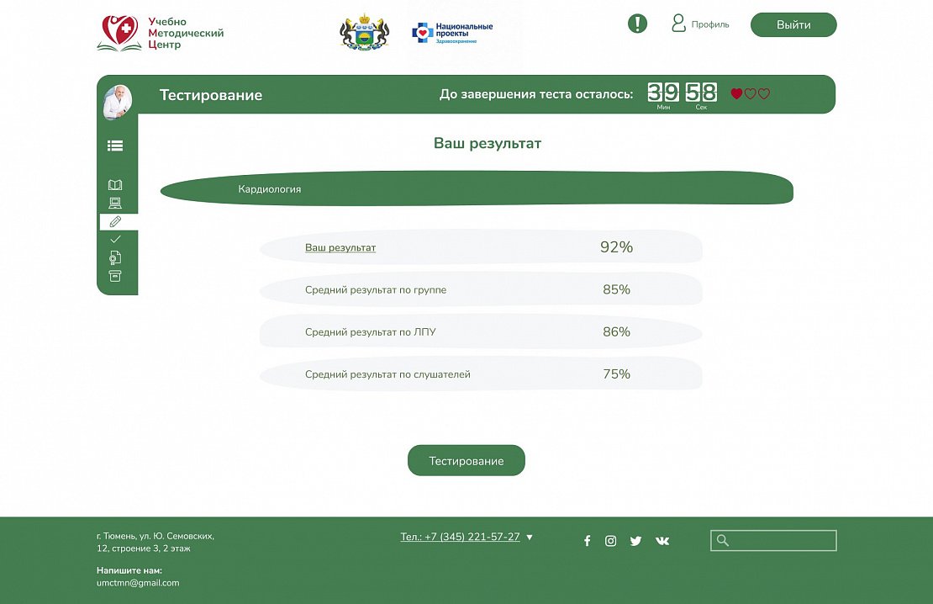
Task: Click the checkmark icon in sidebar
Action: click(115, 240)
